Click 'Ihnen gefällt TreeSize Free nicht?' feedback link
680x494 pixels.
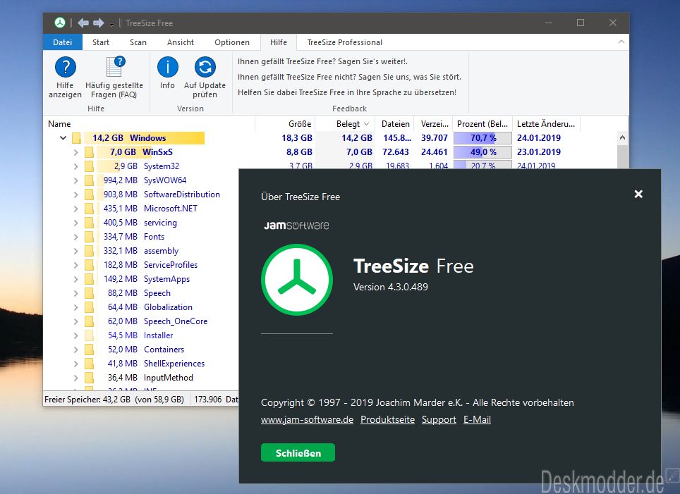[350, 77]
